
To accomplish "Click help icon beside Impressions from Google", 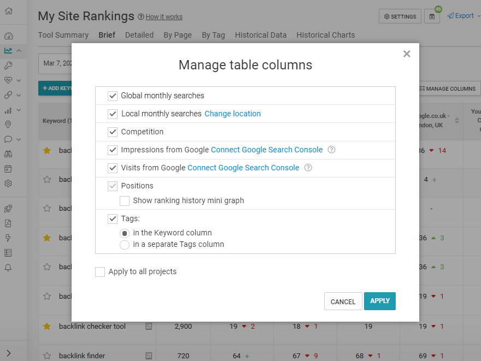I will coord(331,150).
